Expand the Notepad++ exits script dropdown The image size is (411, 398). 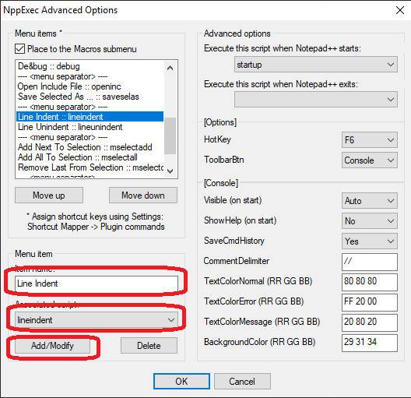(x=316, y=100)
